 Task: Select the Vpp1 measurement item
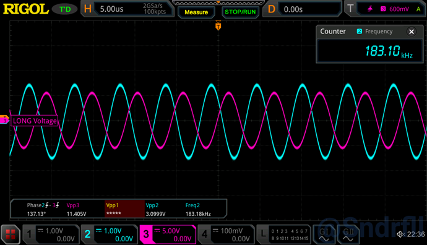[124, 209]
